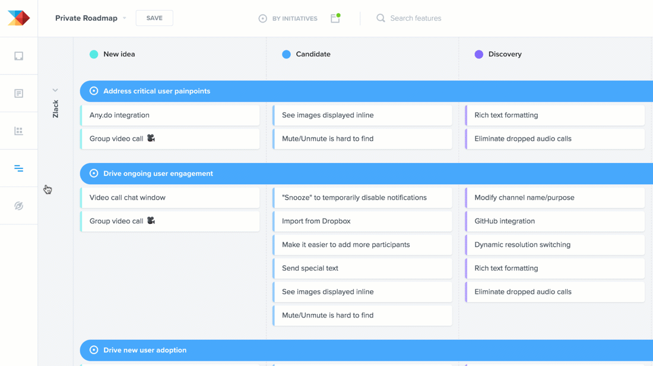Click the Save button
653x366 pixels.
(154, 18)
